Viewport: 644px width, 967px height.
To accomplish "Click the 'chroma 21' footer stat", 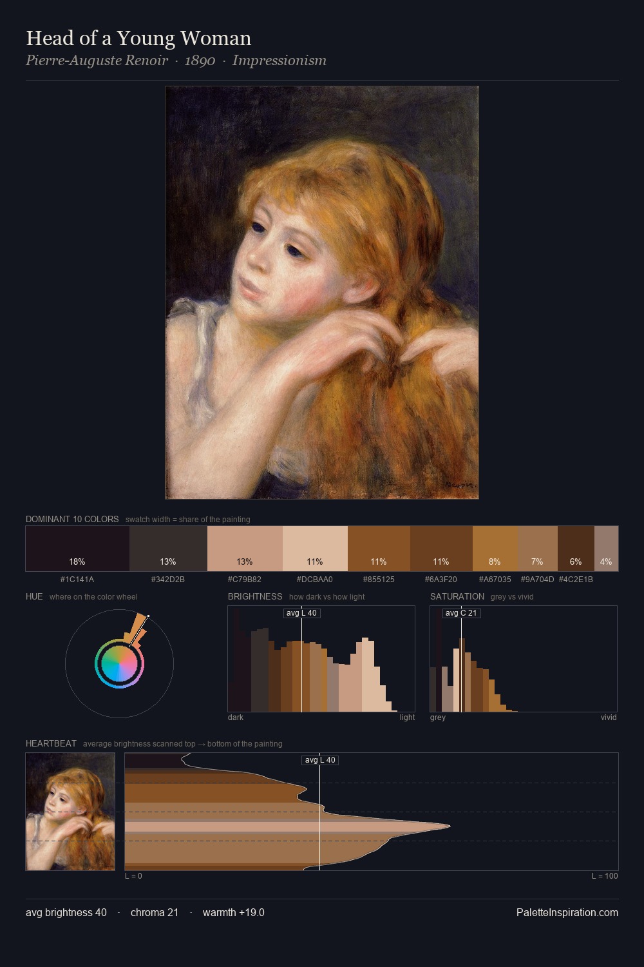I will pyautogui.click(x=155, y=913).
